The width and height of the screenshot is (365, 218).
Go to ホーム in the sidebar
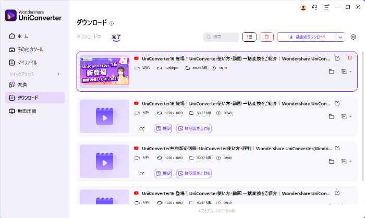pyautogui.click(x=35, y=37)
